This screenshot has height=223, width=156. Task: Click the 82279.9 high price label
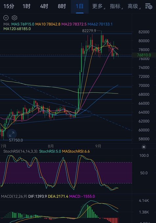(89, 31)
